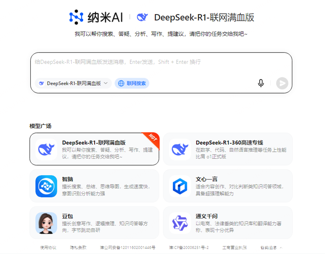Click the 纳米AI title text
Viewport: 325px width, 254px height.
(x=105, y=17)
